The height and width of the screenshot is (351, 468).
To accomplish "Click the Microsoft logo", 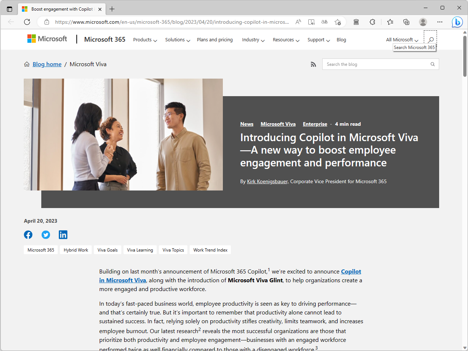I will click(x=46, y=38).
